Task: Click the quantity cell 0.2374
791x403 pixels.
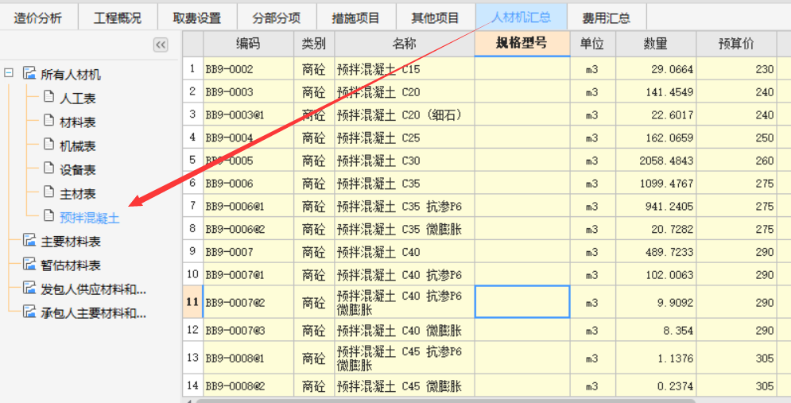Action: coord(656,386)
